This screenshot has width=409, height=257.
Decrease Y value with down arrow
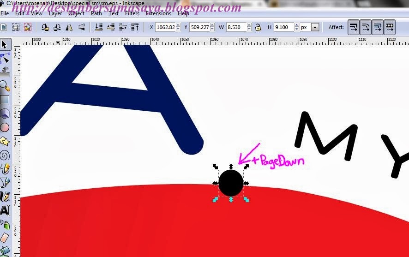pyautogui.click(x=212, y=29)
